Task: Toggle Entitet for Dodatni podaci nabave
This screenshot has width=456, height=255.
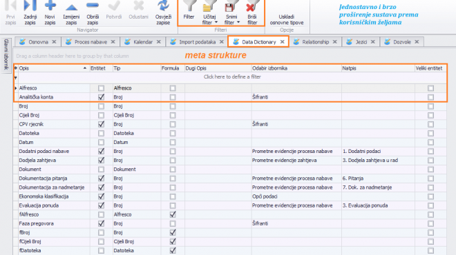Action: tap(101, 151)
